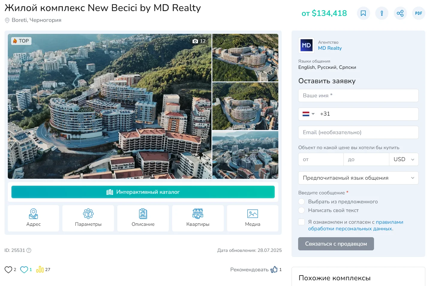
Task: Focus the price 'от' field
Action: (321, 159)
